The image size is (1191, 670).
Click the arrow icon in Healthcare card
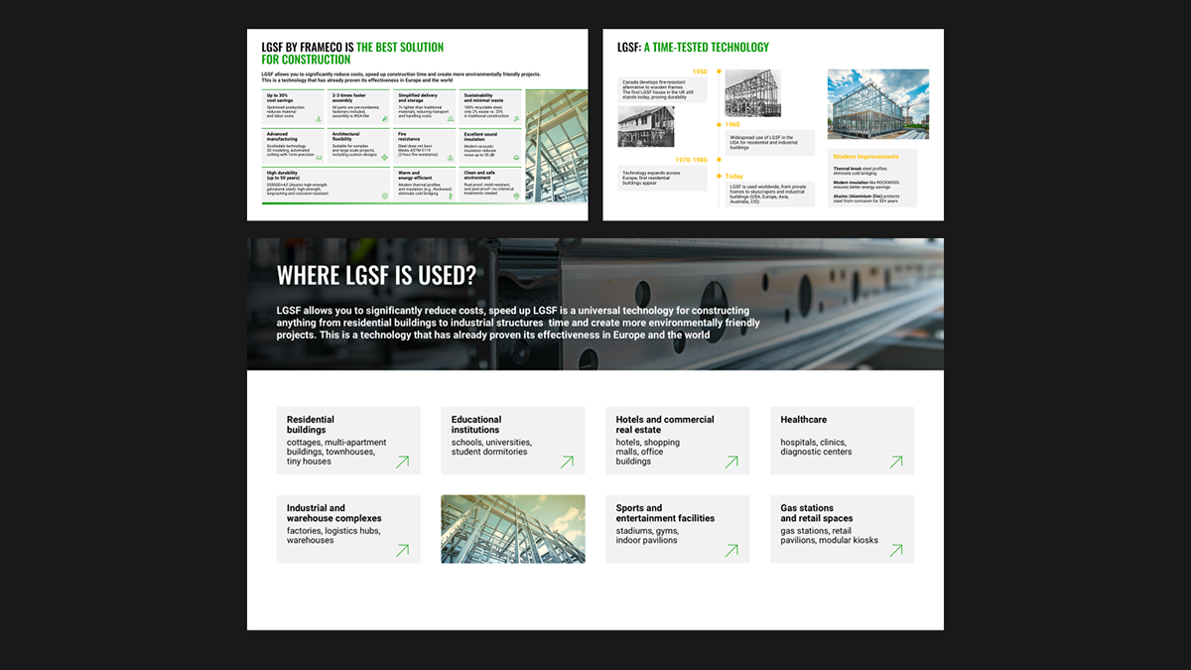[x=896, y=462]
